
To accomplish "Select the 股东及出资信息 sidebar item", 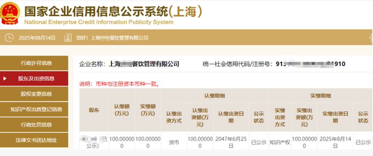I will click(34, 78).
